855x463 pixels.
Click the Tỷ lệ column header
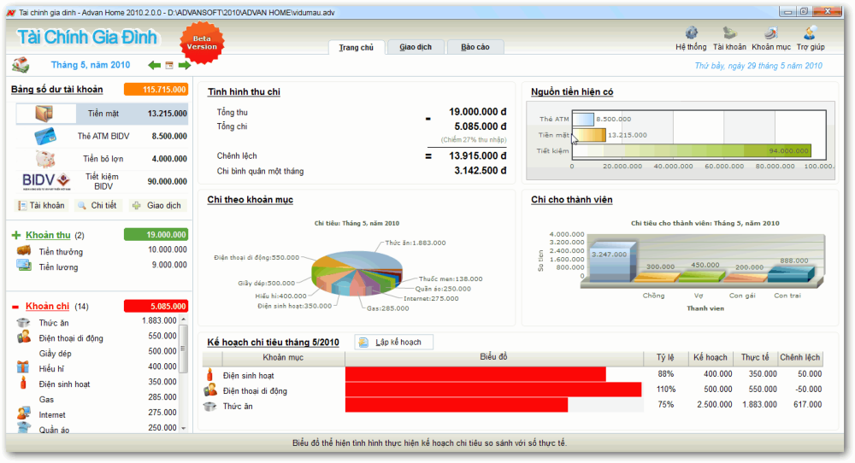point(666,357)
